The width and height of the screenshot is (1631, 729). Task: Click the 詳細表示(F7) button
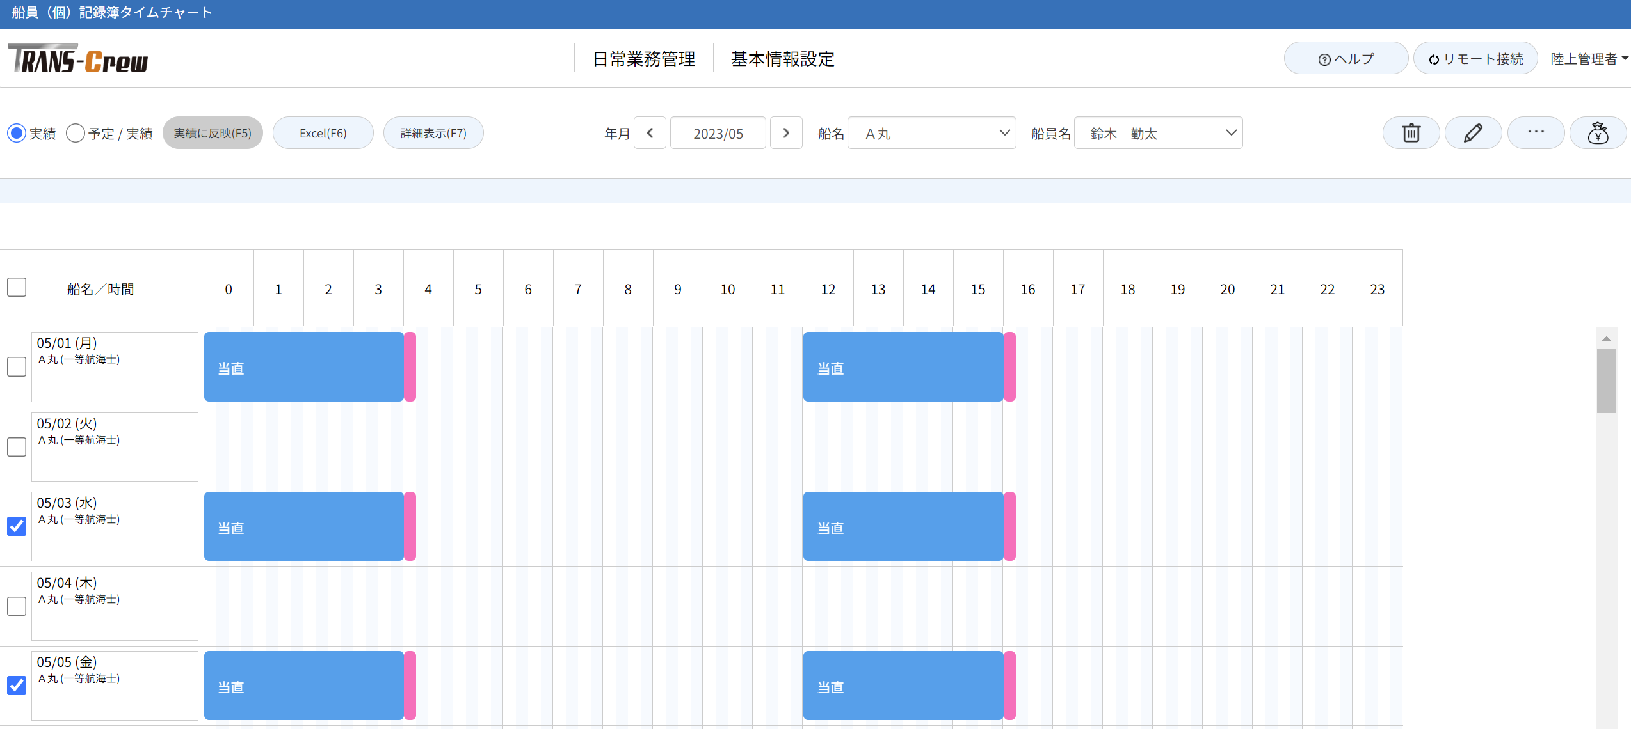pos(433,133)
